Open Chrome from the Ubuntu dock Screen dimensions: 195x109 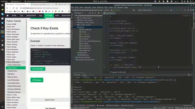coord(2,50)
